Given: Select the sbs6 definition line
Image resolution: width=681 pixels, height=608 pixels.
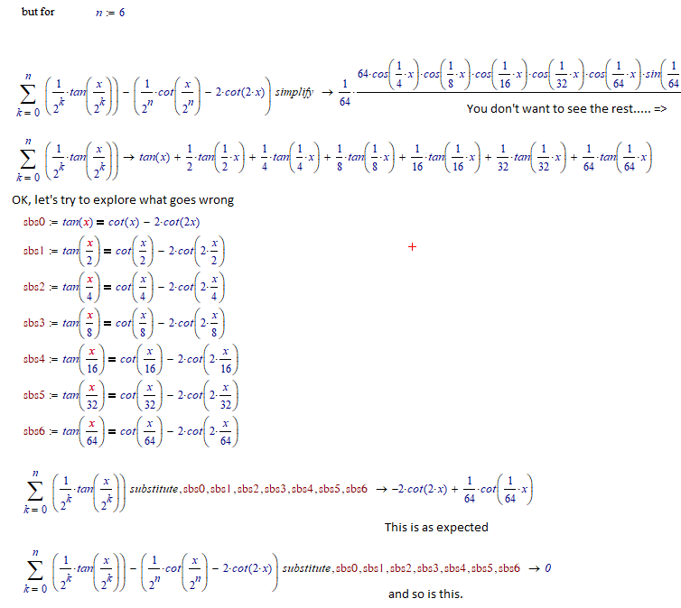Looking at the screenshot, I should (130, 431).
